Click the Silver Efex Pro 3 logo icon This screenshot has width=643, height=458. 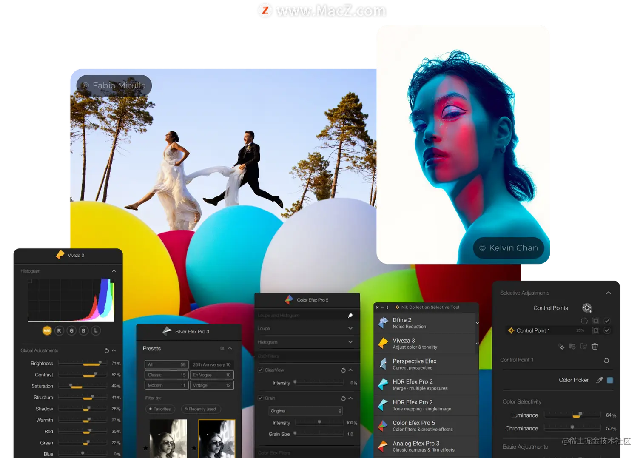pos(167,331)
